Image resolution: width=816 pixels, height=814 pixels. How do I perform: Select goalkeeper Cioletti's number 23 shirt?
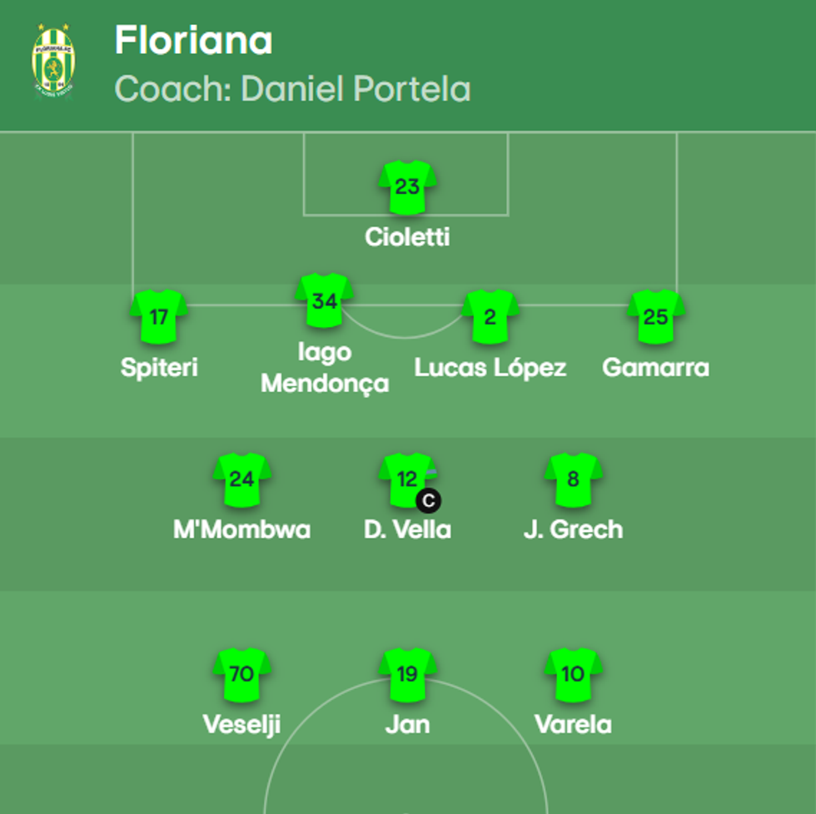point(407,187)
